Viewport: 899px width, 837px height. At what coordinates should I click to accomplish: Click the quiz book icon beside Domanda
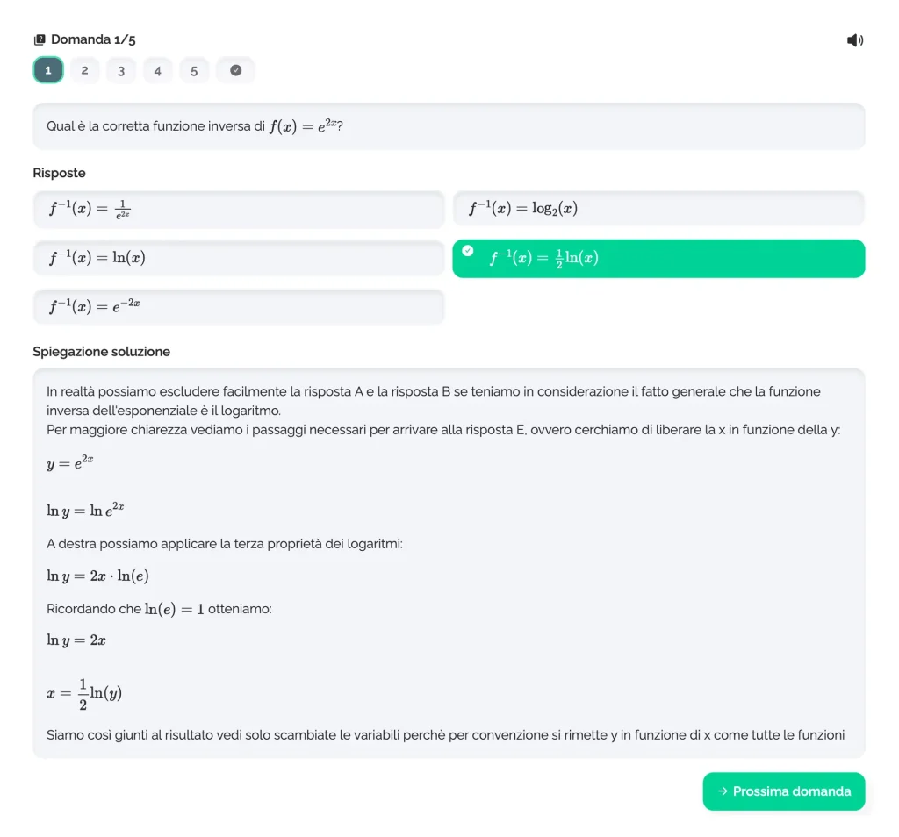click(40, 39)
